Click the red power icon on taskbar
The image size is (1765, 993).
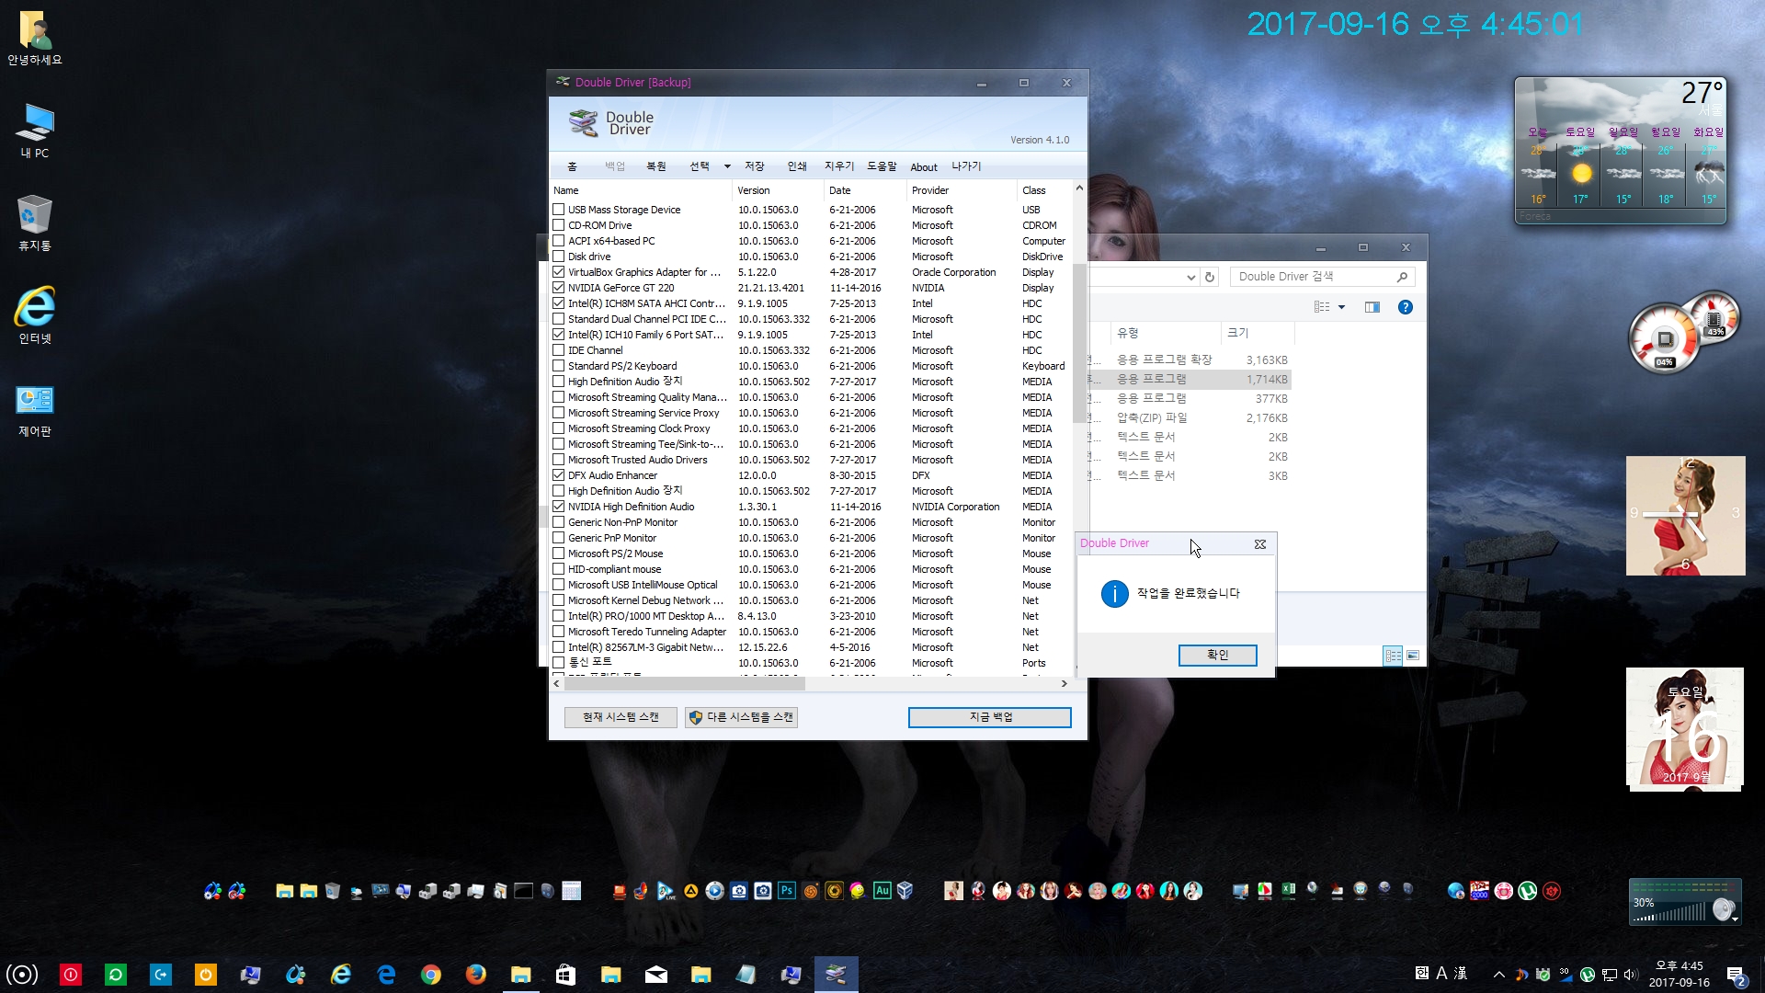[x=71, y=975]
